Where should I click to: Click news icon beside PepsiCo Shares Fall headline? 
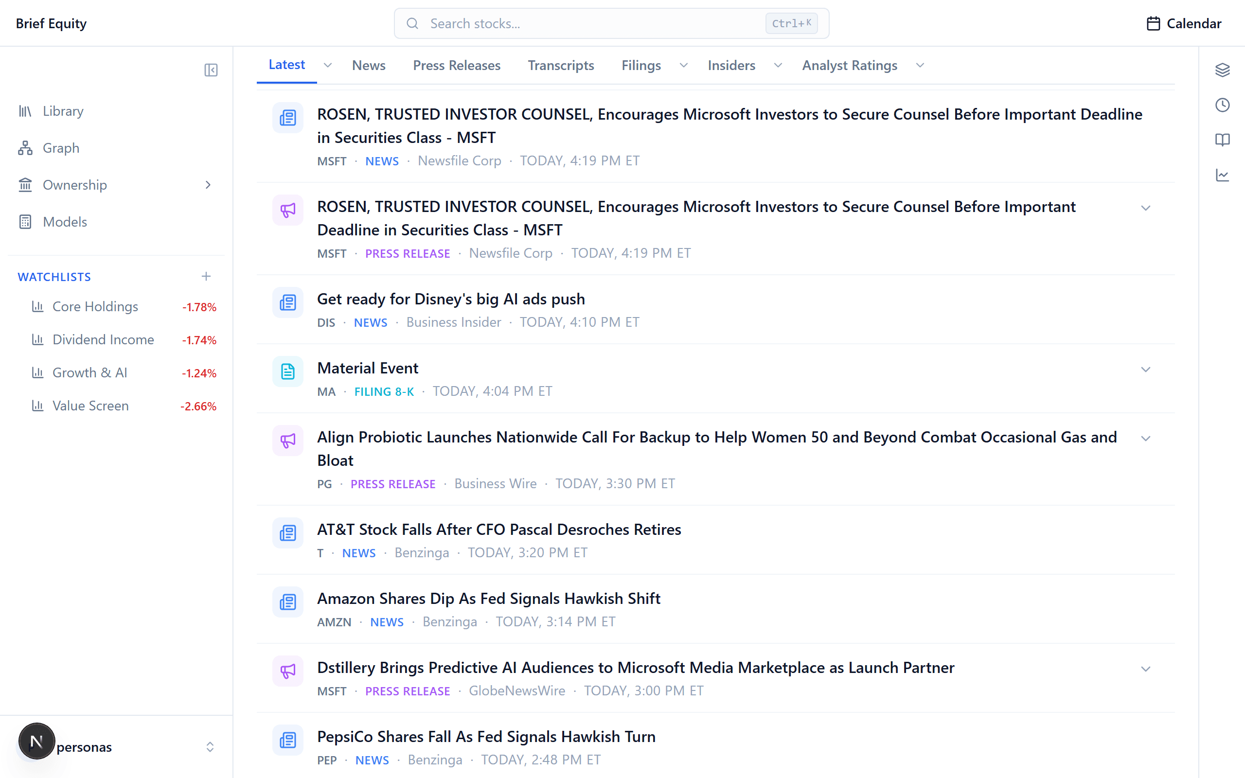pos(287,740)
